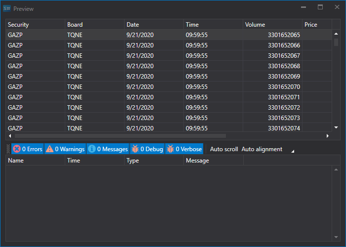Viewport: 346px width, 247px height.
Task: Select volume cell 3301652068
Action: click(x=273, y=66)
